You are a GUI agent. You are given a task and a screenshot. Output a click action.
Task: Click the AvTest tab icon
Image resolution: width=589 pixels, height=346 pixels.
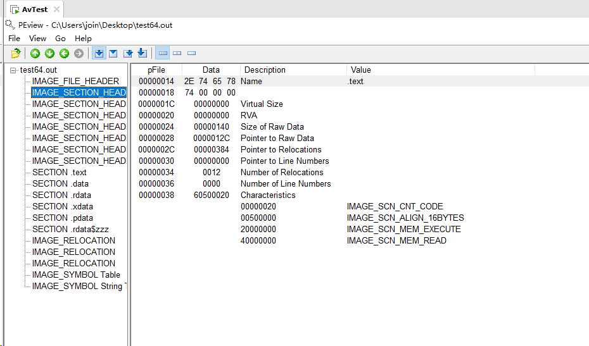click(15, 9)
